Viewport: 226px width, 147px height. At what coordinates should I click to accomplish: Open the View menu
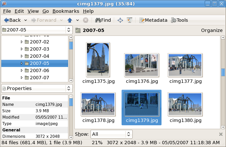coord(33,11)
